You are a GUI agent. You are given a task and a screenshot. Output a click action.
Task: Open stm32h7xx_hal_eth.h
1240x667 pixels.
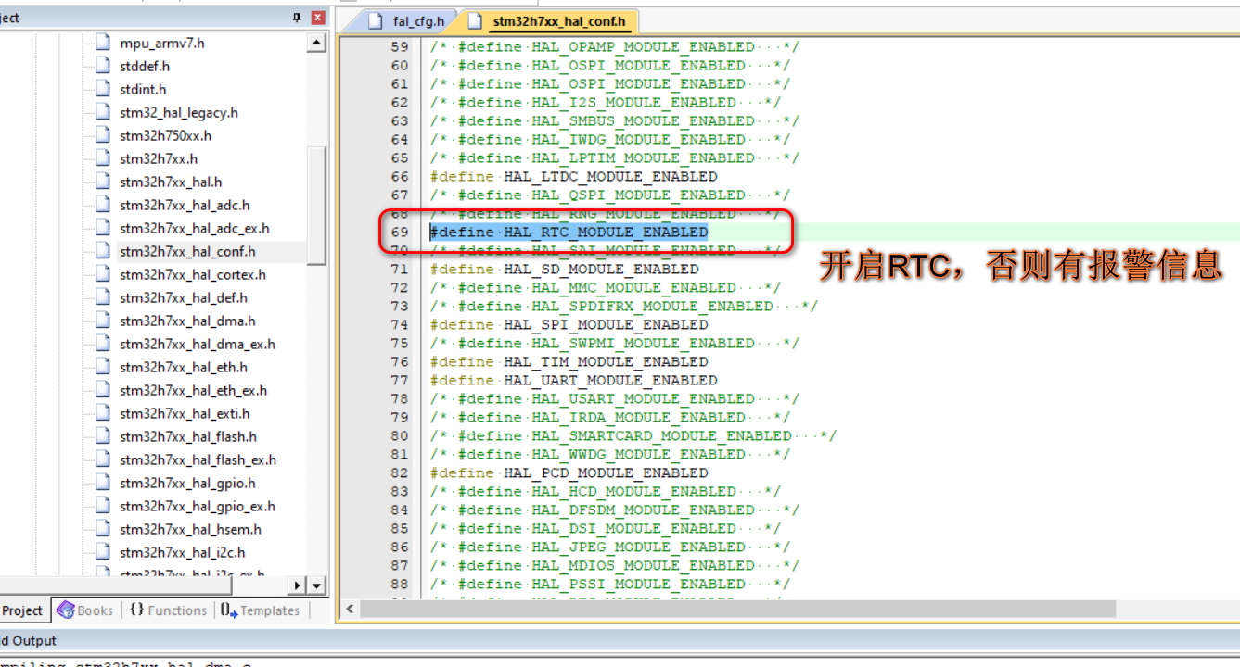coord(184,367)
